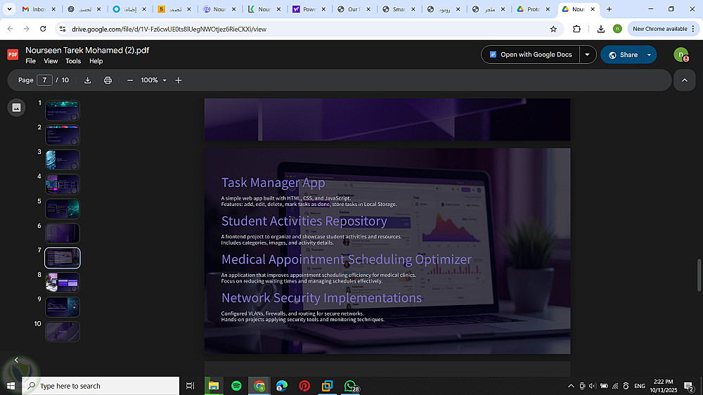
Task: Jump to page 2 thumbnail
Action: 63,135
